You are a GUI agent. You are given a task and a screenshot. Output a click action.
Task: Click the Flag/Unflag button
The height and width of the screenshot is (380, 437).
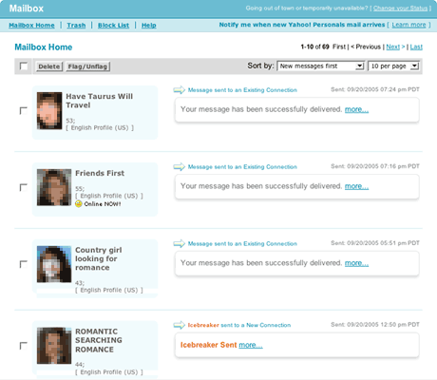(87, 66)
